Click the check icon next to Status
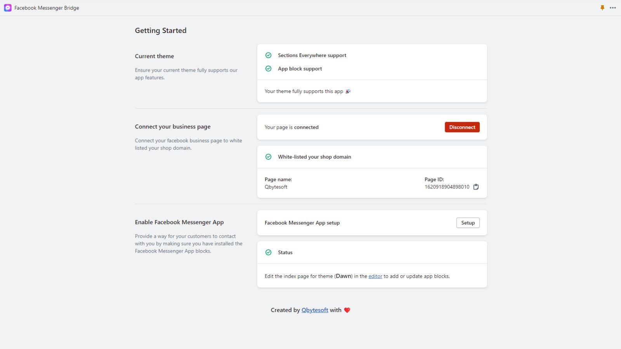The height and width of the screenshot is (349, 621). coord(268,252)
